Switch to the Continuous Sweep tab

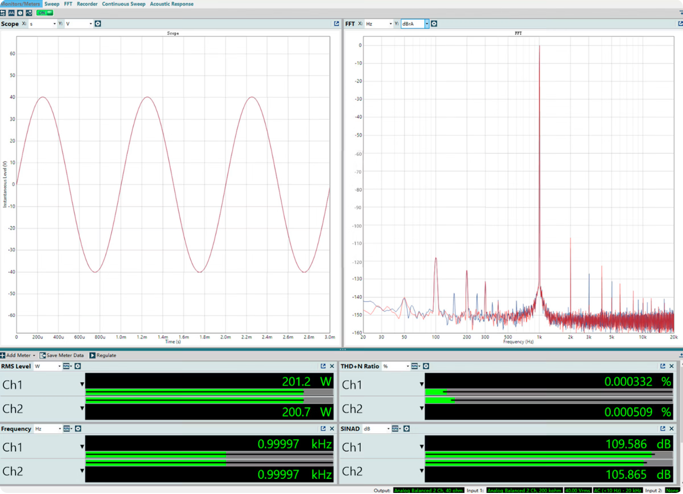click(x=124, y=4)
